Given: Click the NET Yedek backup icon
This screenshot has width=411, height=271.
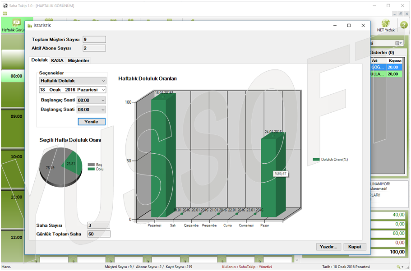Looking at the screenshot, I should tap(386, 25).
